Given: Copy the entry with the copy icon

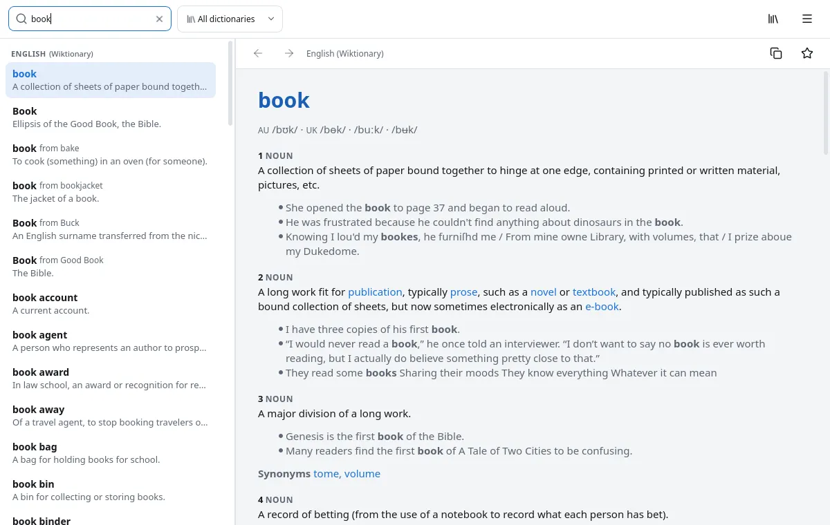Looking at the screenshot, I should coord(776,53).
